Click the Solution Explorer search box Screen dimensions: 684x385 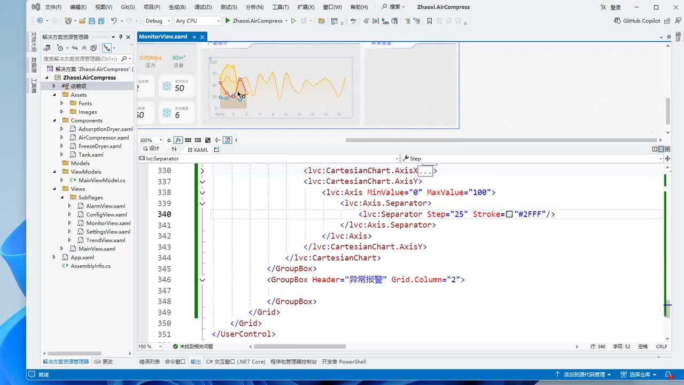[x=80, y=58]
